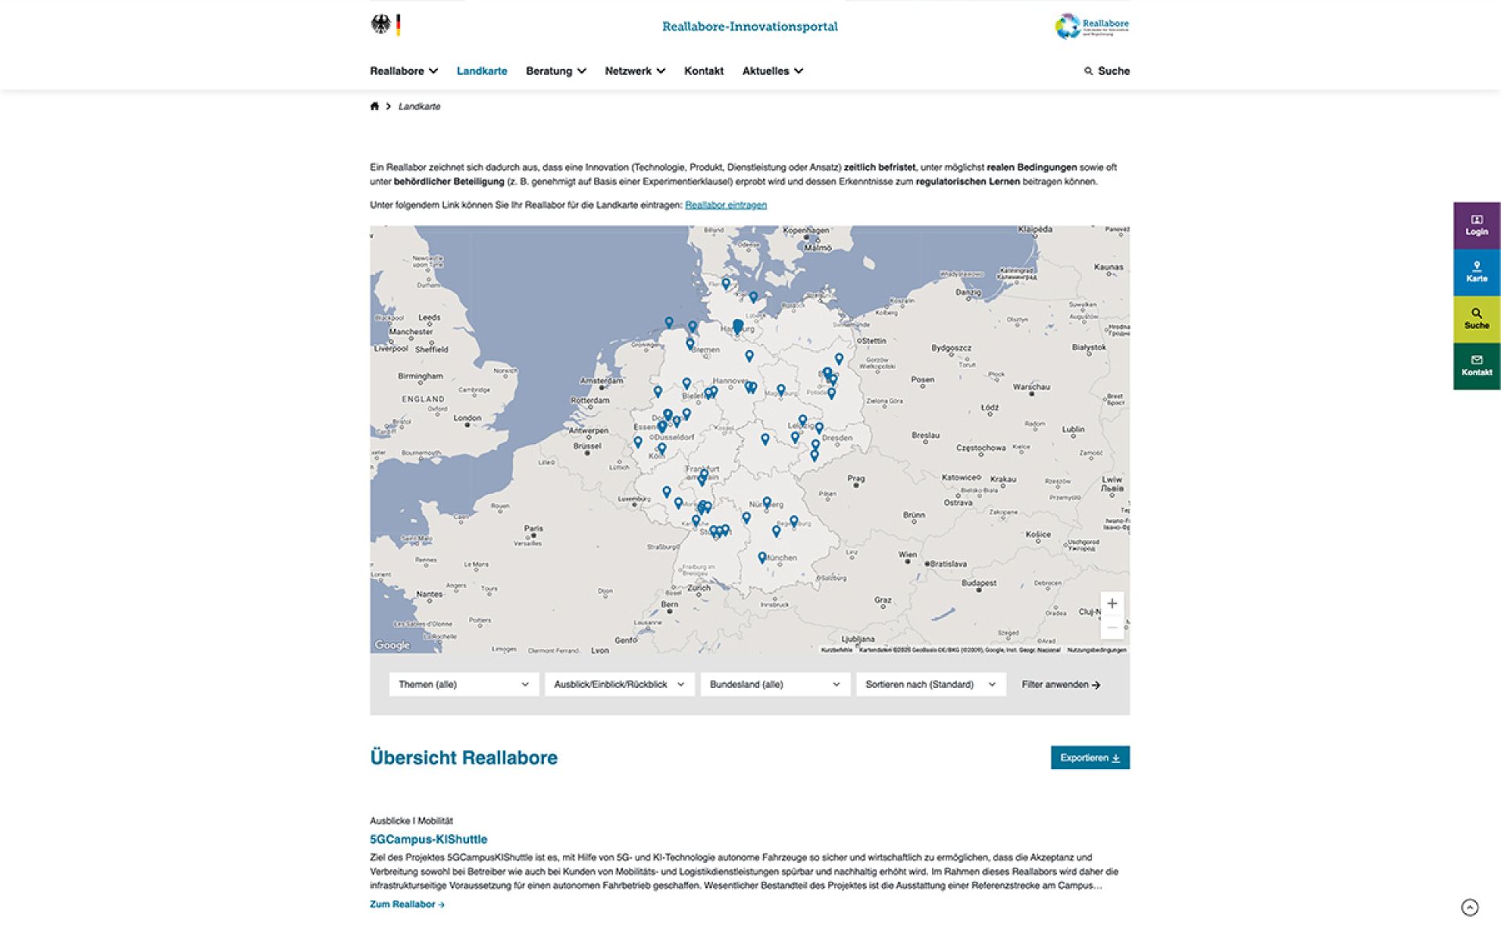Screen dimensions: 1501x938
Task: Select the Landkarte menu item
Action: click(x=482, y=71)
